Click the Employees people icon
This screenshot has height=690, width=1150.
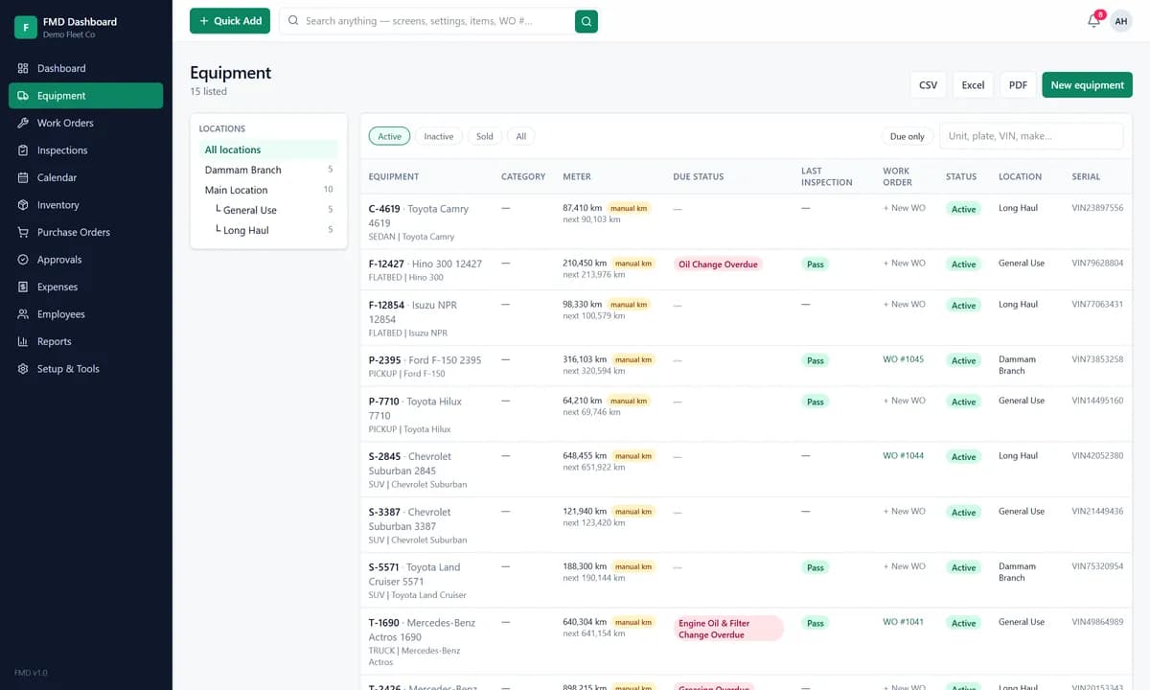(23, 314)
